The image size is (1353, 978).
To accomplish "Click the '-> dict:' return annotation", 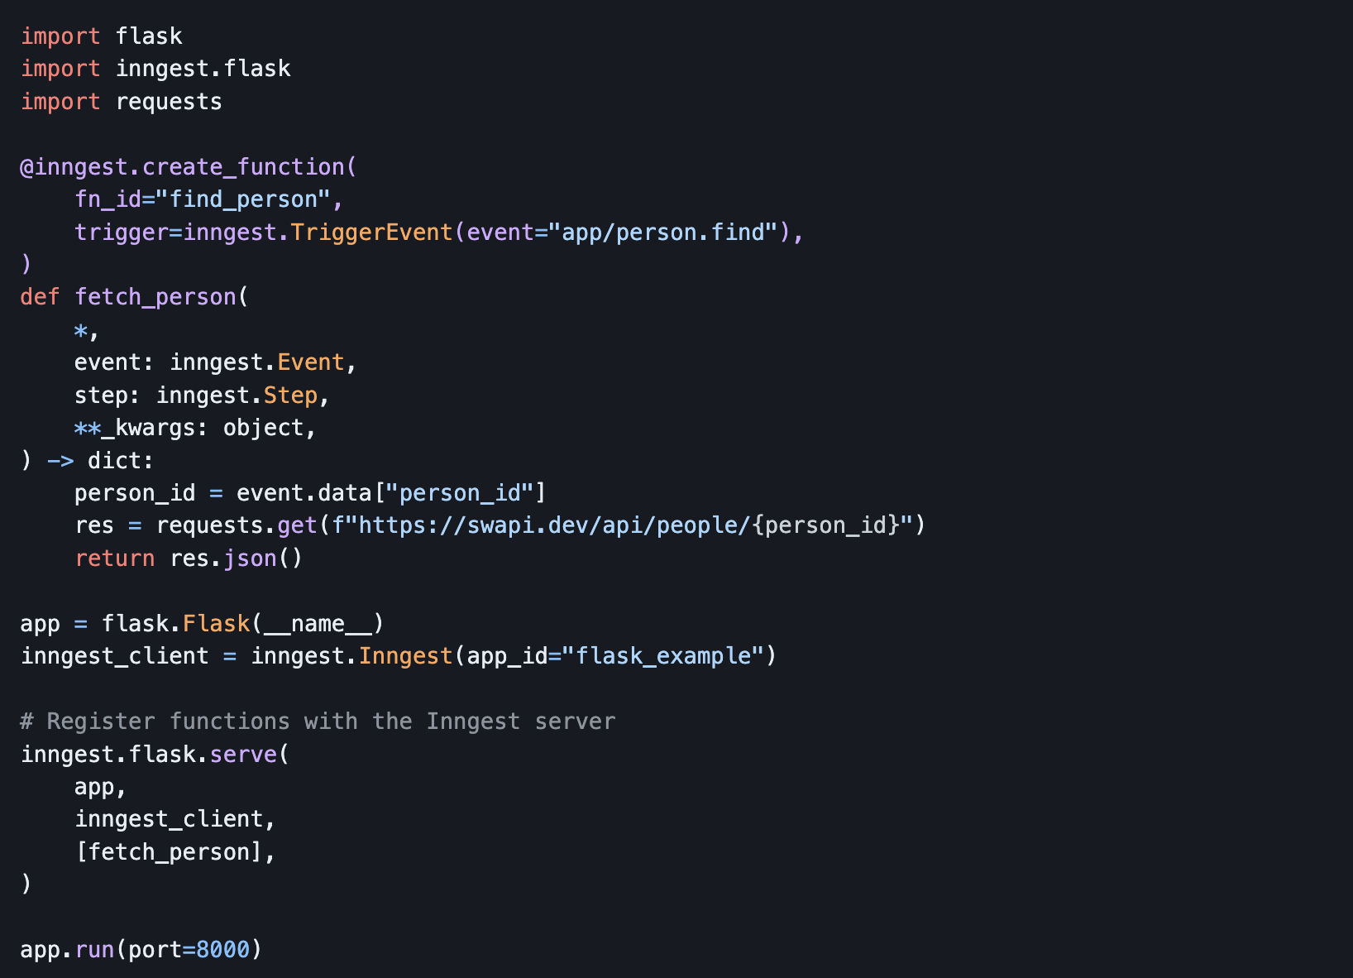I will coord(100,460).
